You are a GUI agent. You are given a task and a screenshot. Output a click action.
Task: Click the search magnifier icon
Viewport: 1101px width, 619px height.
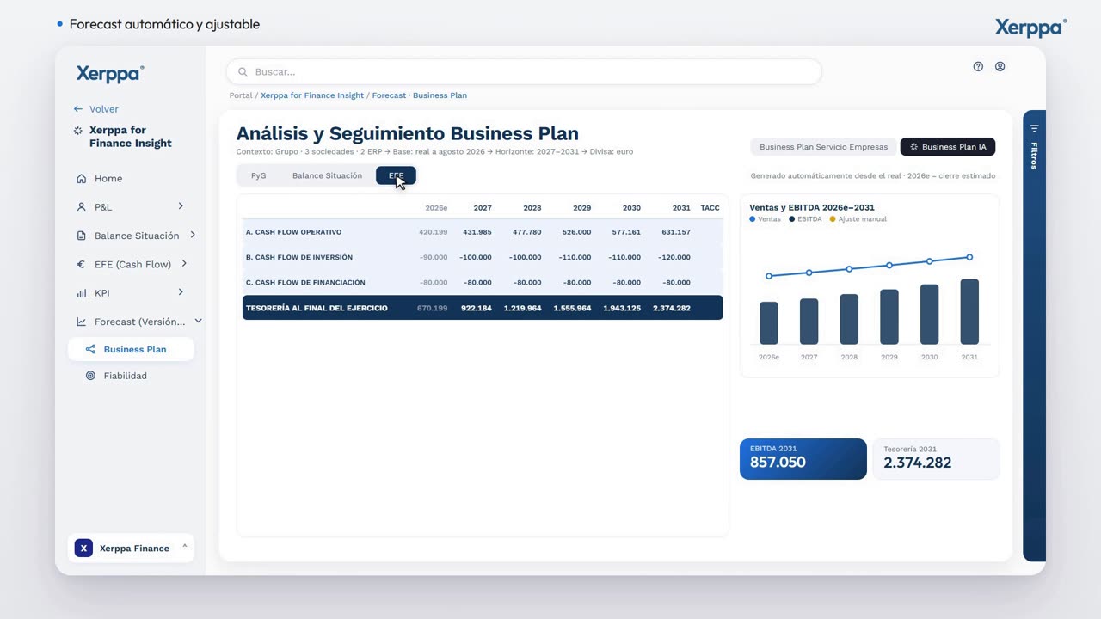pyautogui.click(x=243, y=72)
